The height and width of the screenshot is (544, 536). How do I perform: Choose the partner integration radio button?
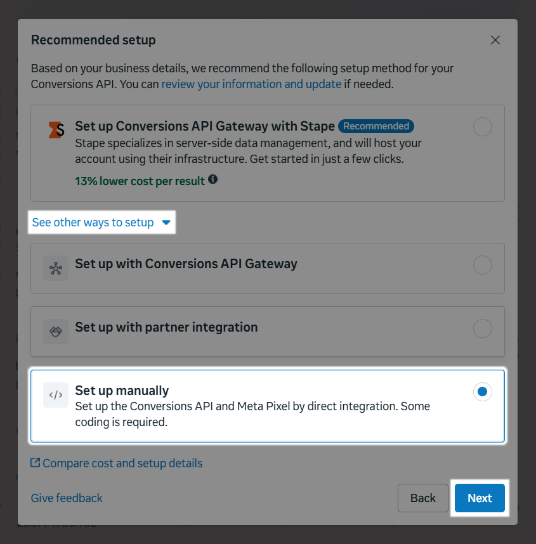pos(483,328)
